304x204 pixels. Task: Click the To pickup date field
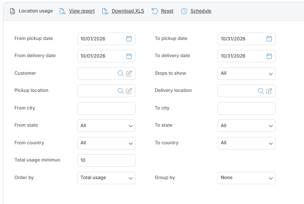click(x=246, y=39)
